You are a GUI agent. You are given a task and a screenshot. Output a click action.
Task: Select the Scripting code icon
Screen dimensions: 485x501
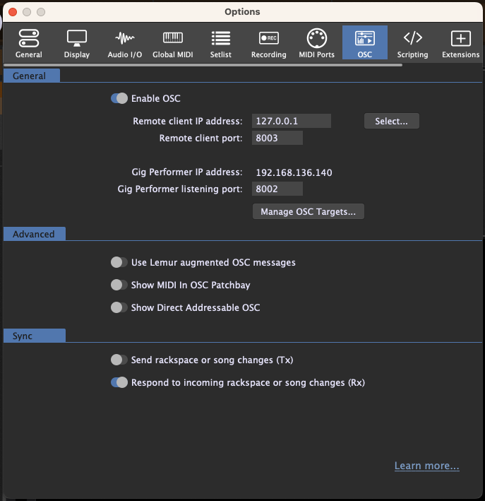point(412,39)
